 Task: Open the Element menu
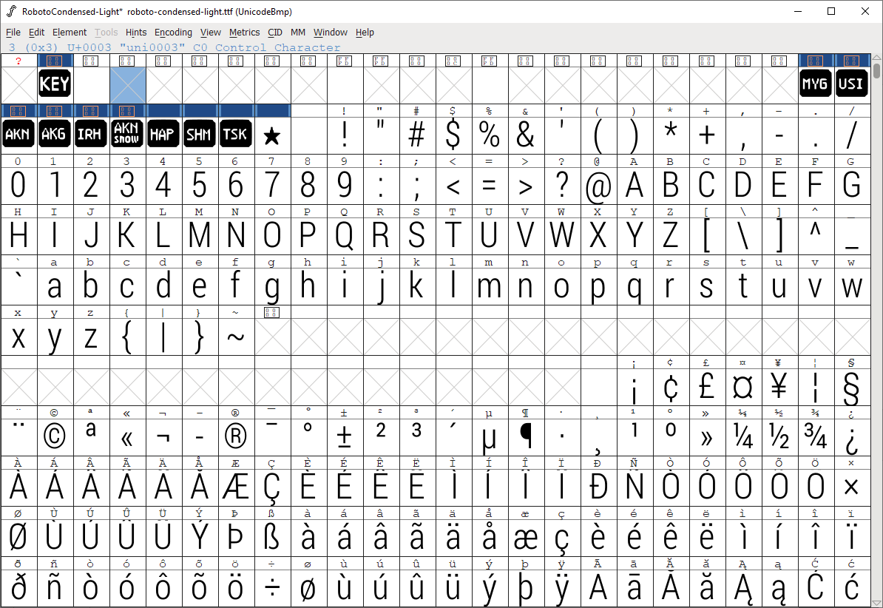pyautogui.click(x=70, y=32)
